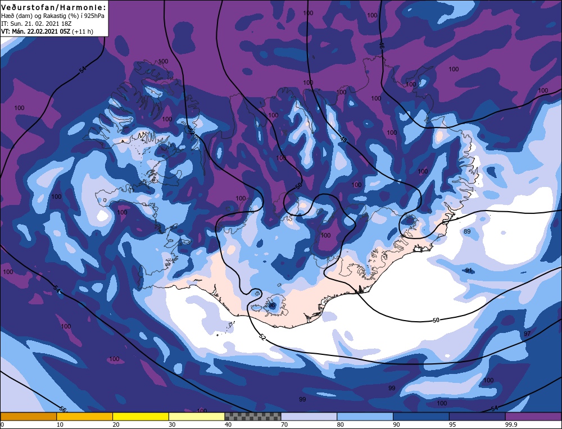Viewport: 562px width, 429px height.
Task: Click the dark navy 95–99.9 legend swatch
Action: [x=477, y=416]
